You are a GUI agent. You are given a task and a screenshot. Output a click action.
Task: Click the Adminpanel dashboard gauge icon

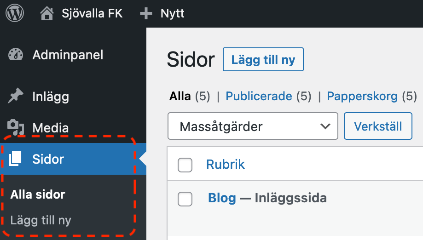click(x=16, y=55)
